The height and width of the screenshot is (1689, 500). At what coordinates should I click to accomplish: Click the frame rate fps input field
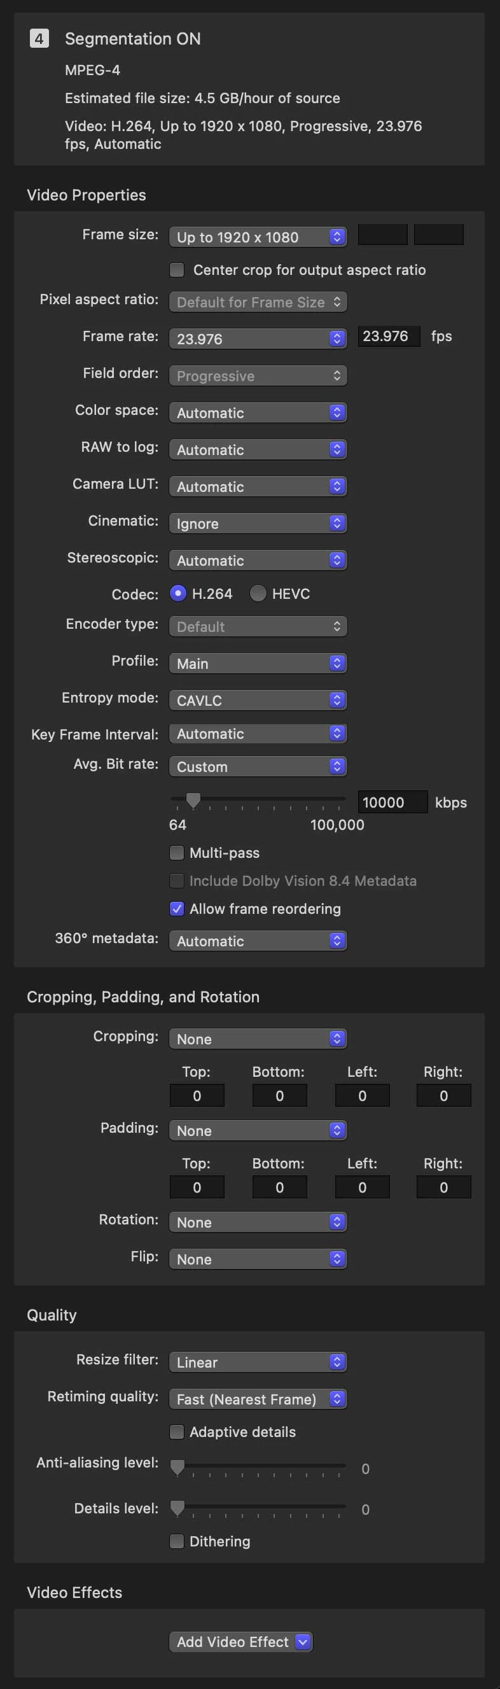pos(389,337)
